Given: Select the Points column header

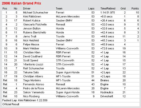Looking at the screenshot, I should (135, 8).
